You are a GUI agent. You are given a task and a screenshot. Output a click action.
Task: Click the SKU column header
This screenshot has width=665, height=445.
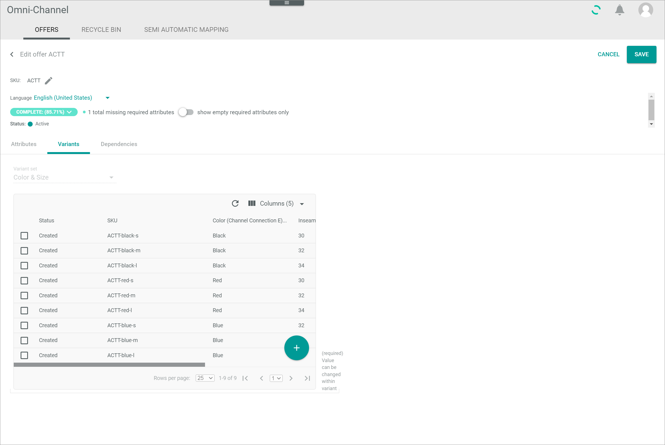point(112,220)
